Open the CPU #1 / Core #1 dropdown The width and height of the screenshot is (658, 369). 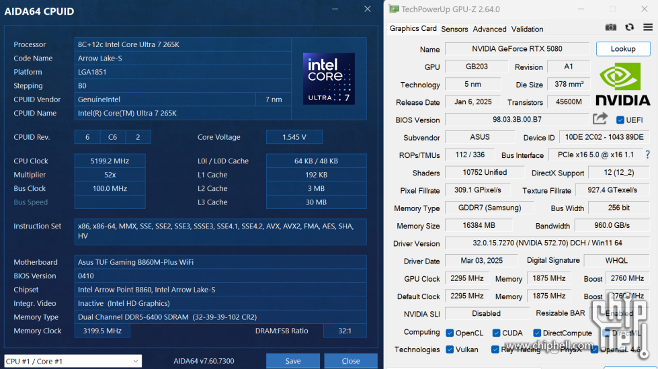point(73,361)
